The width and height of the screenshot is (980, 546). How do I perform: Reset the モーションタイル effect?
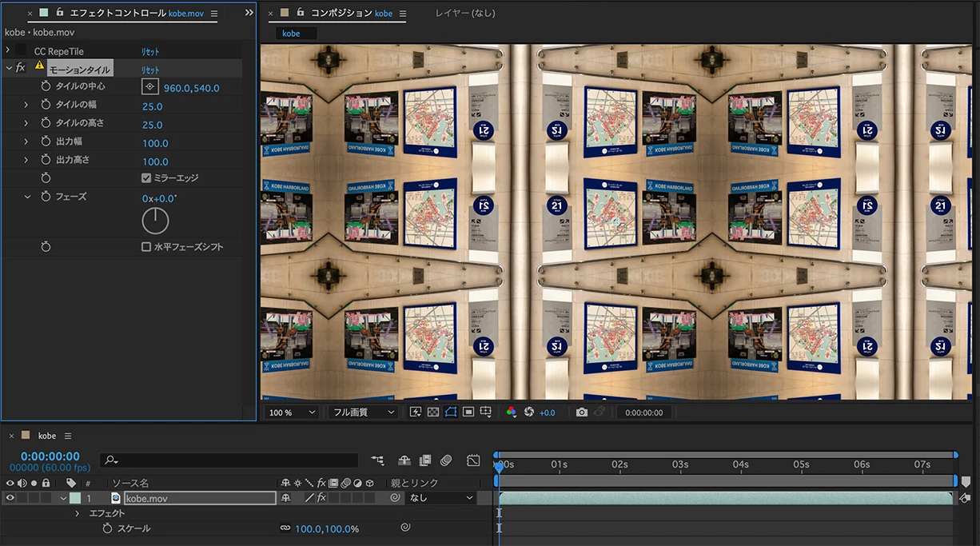[150, 70]
